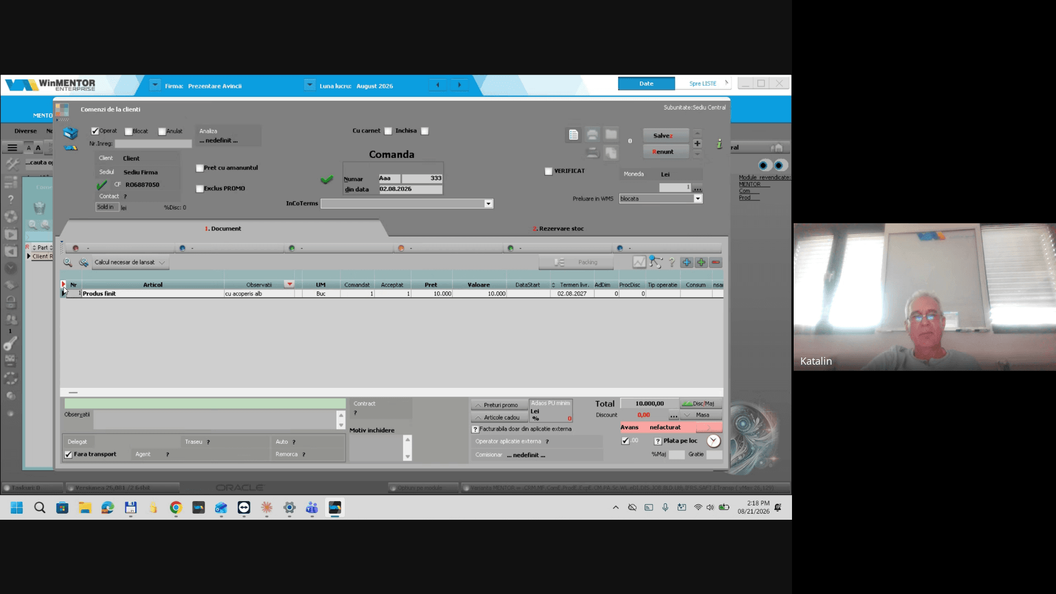
Task: Select the Produs finit article cell
Action: 152,294
